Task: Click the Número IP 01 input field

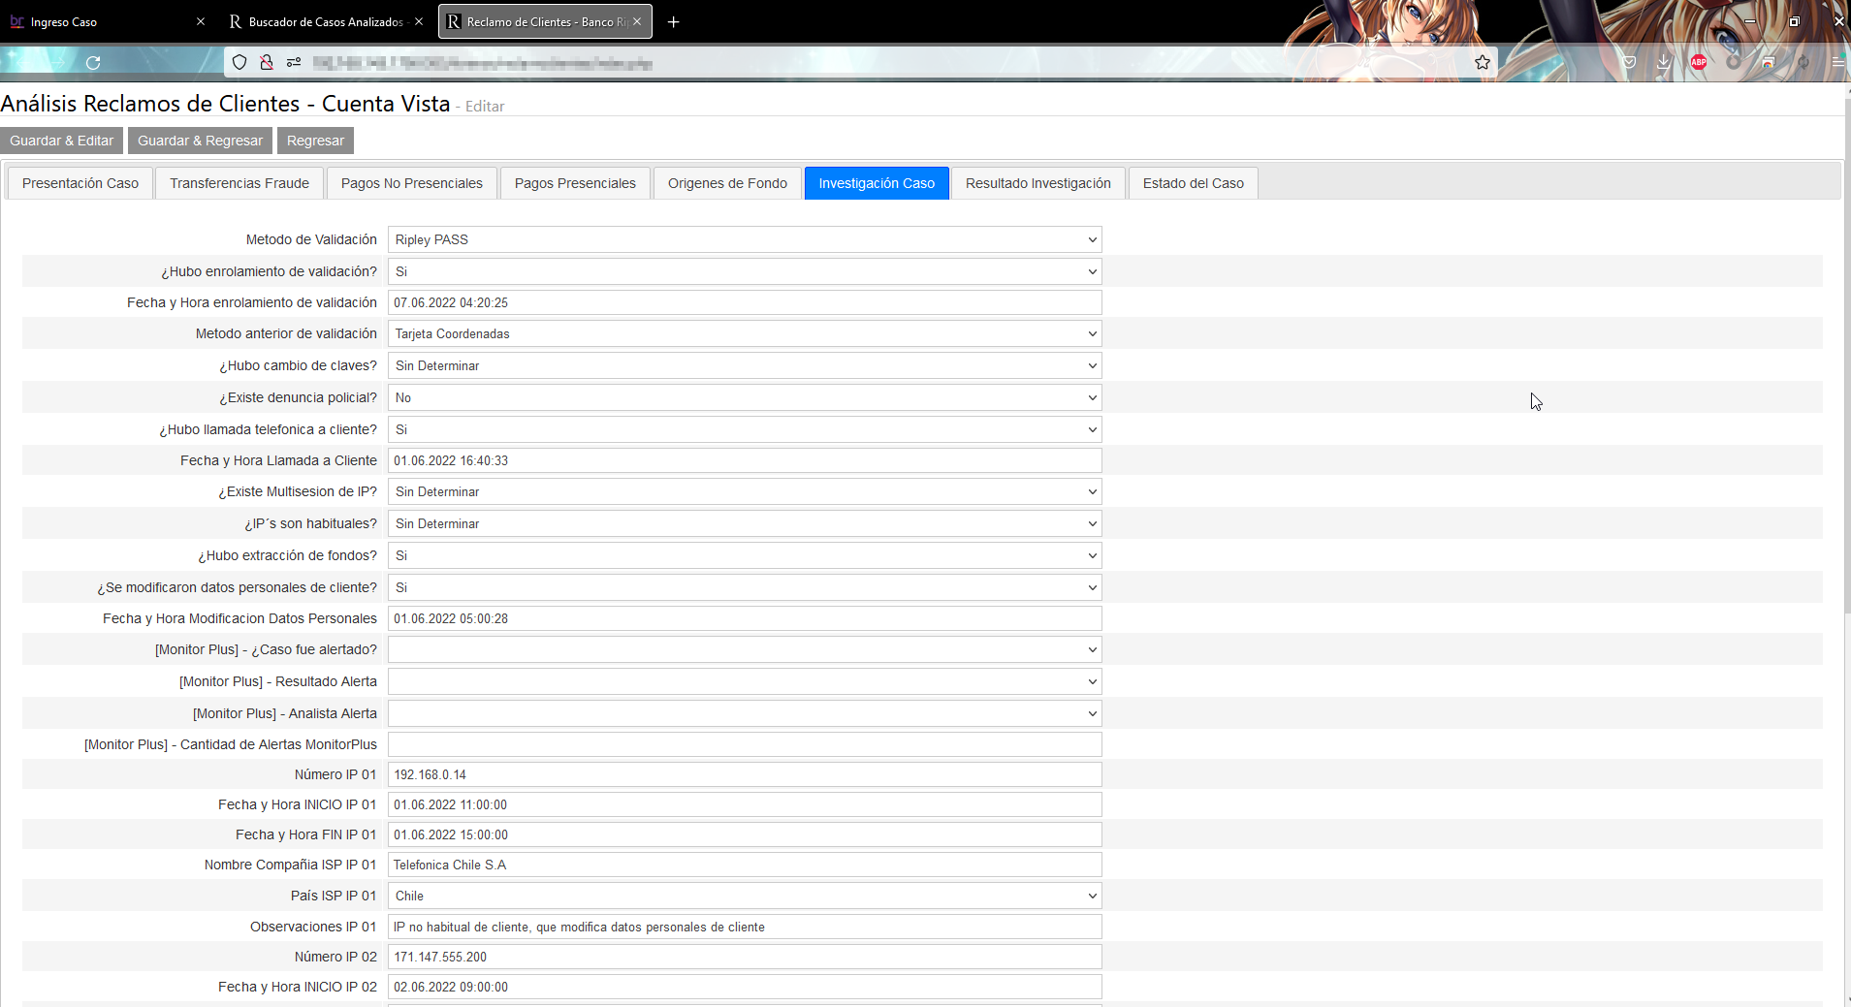Action: click(x=745, y=774)
